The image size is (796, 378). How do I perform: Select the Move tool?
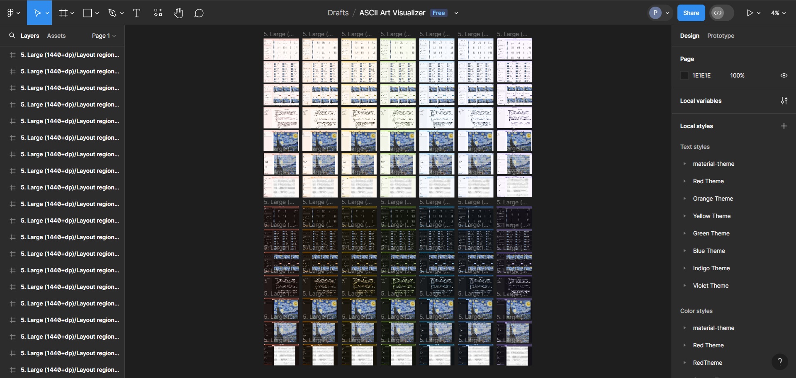point(37,12)
